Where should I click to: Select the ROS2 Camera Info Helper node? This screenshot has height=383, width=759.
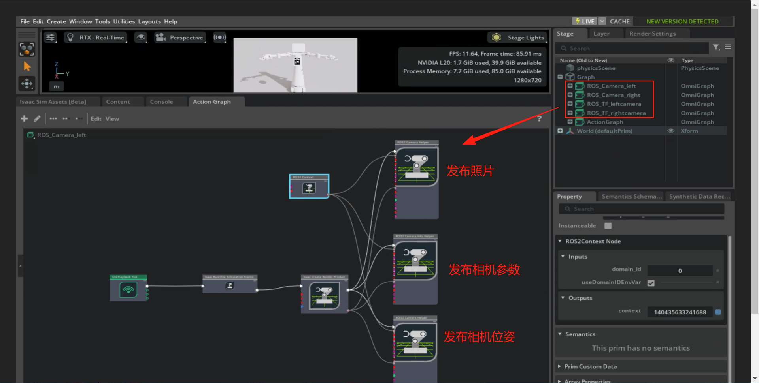pyautogui.click(x=415, y=269)
